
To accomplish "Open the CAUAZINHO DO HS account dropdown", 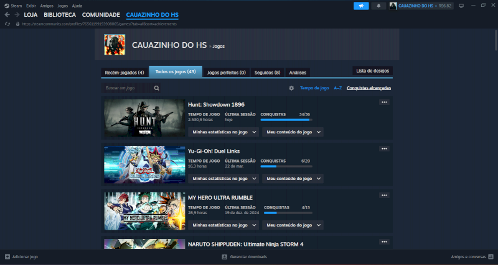I will pos(430,6).
